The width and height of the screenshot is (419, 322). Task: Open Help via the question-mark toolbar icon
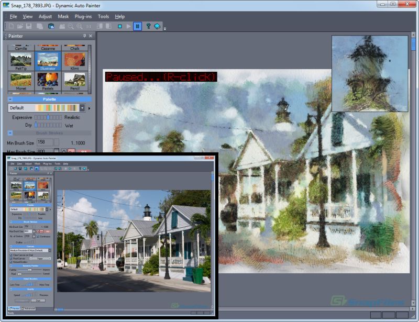coord(148,25)
